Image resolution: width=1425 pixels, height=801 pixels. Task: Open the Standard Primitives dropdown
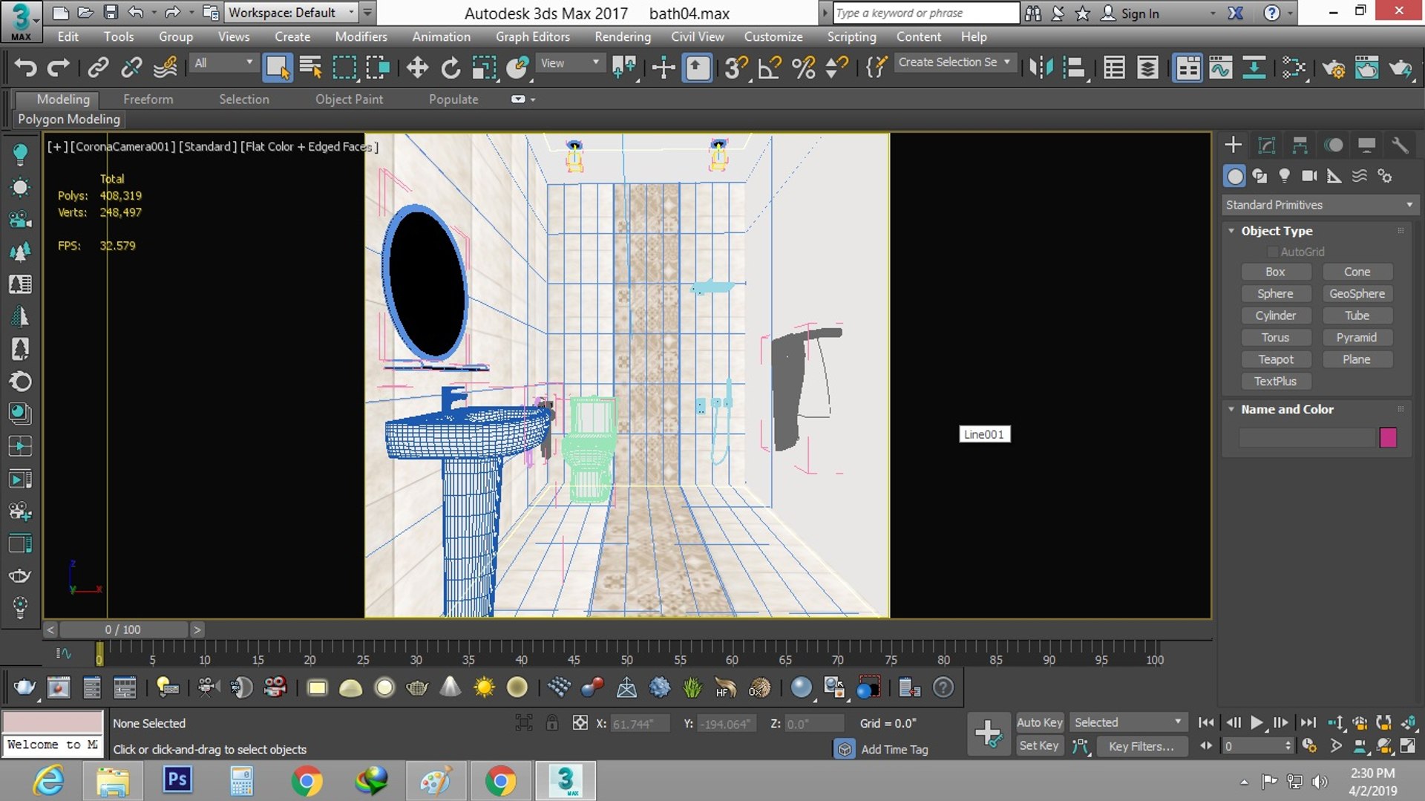click(1320, 205)
